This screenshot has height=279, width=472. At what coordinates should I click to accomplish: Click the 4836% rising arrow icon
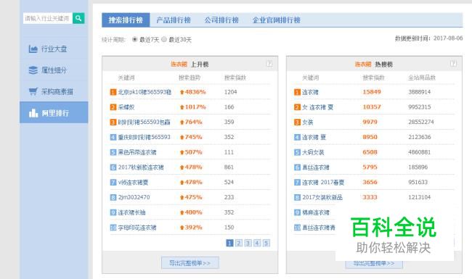click(x=182, y=92)
